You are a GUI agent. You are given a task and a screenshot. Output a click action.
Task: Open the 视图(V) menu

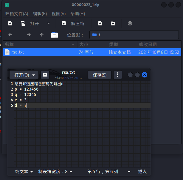click(x=59, y=14)
